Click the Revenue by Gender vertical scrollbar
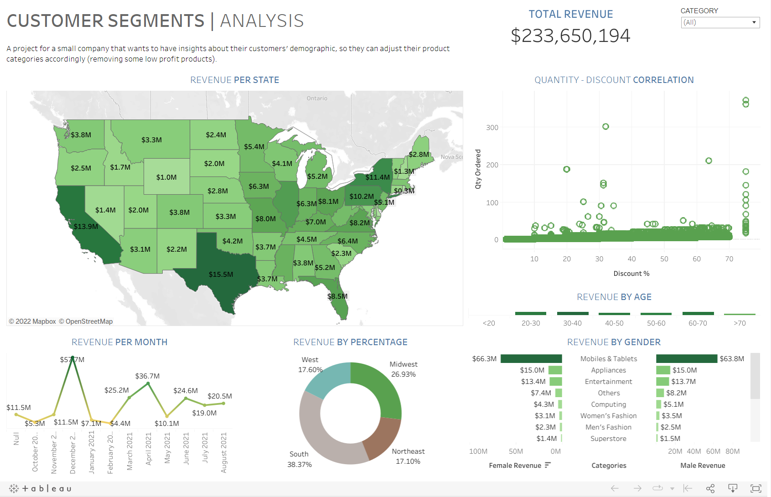Viewport: 771px width, 497px height. point(755,376)
